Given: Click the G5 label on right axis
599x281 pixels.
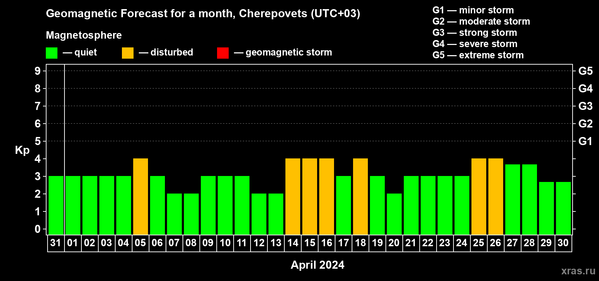Looking at the screenshot, I should coord(586,71).
